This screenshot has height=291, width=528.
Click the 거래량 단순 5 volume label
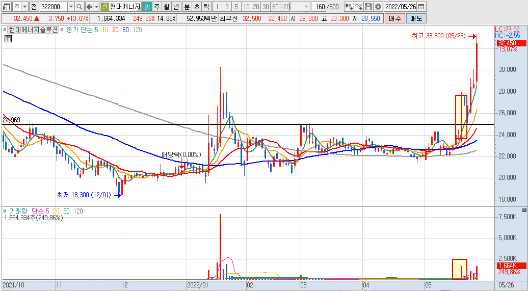[x=29, y=211]
